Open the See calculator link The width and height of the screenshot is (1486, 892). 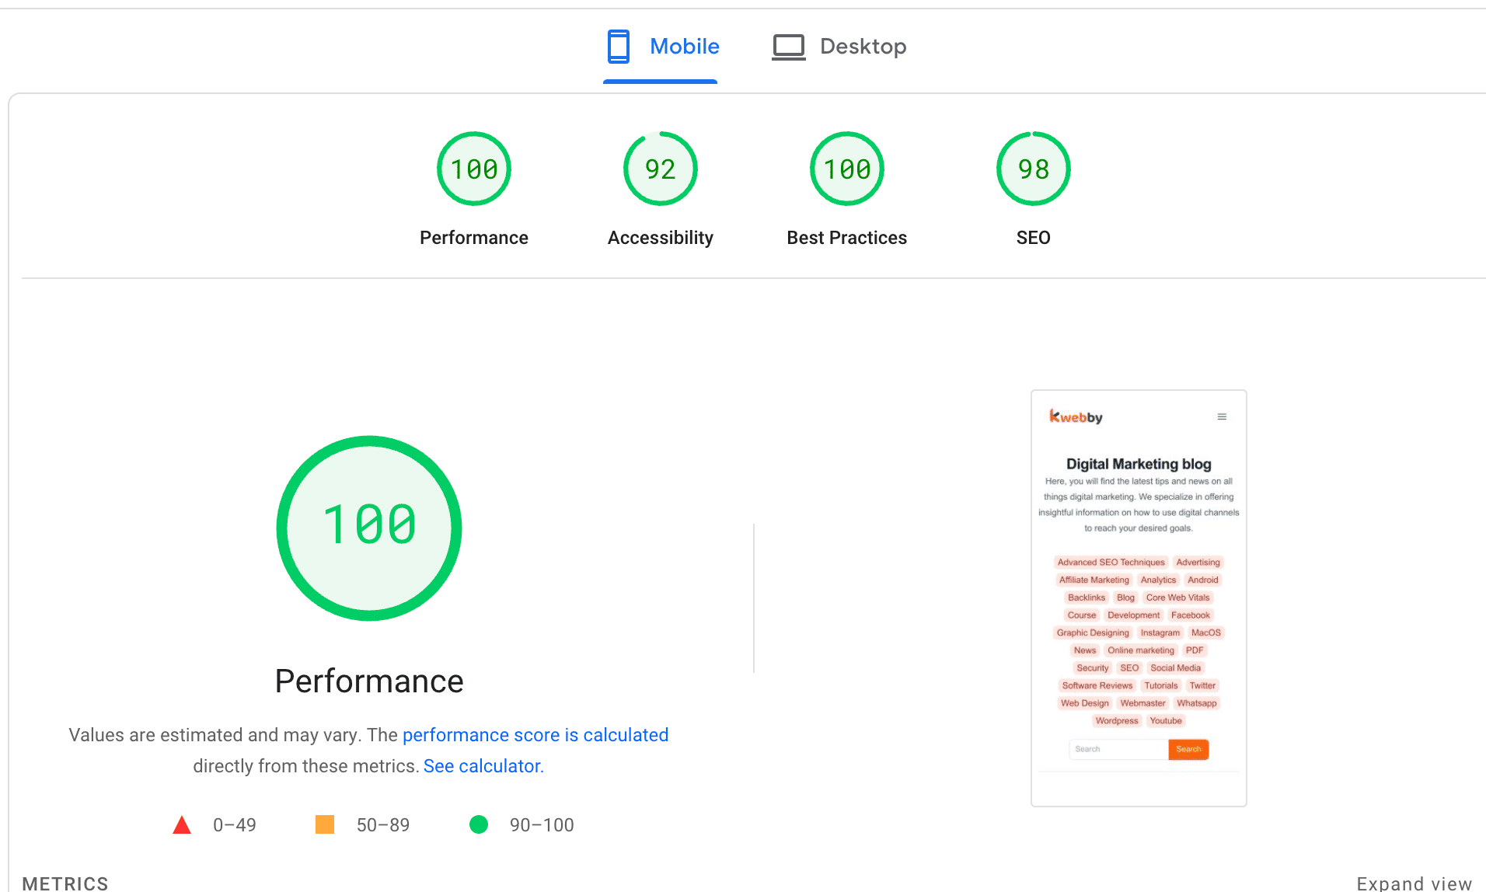[483, 766]
